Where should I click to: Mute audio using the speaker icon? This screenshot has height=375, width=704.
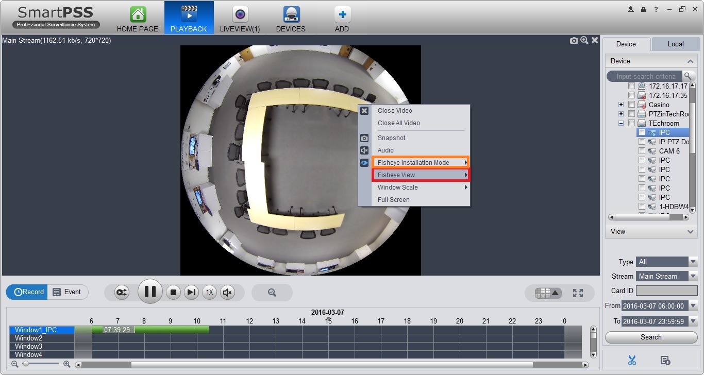(x=227, y=292)
